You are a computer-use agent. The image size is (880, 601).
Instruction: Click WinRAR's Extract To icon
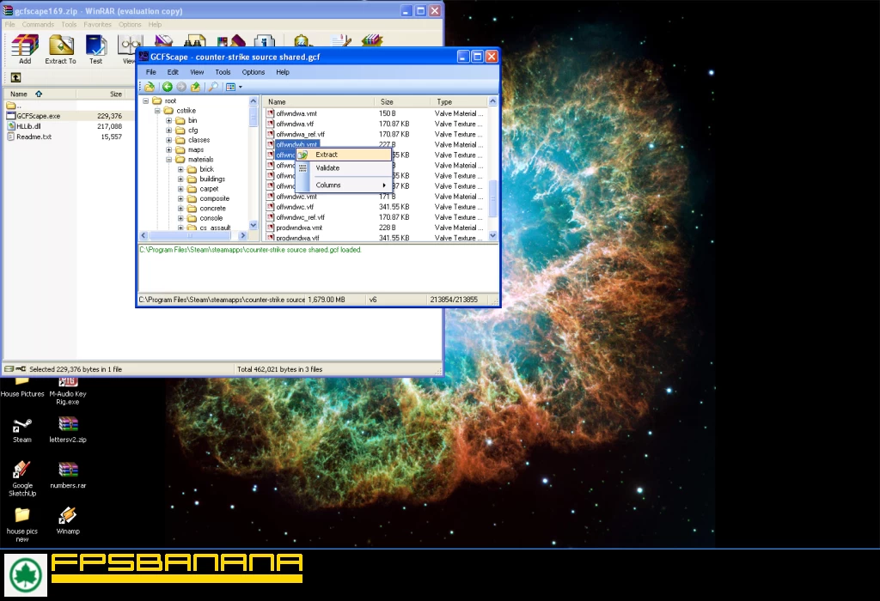60,48
